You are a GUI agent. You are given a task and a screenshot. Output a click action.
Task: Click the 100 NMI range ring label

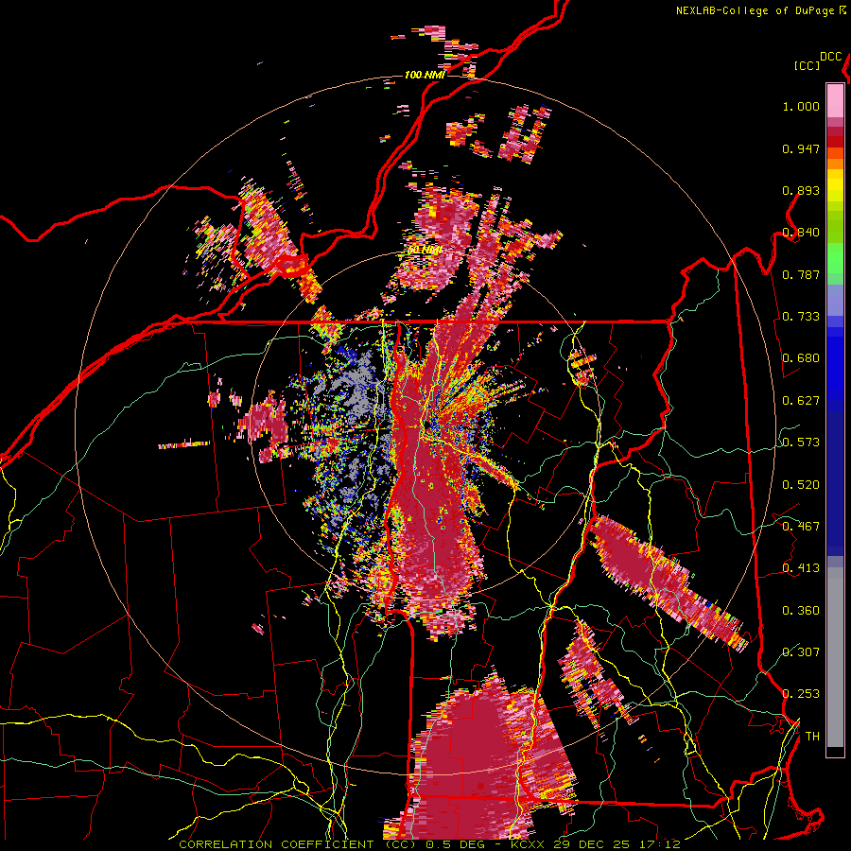(x=425, y=75)
